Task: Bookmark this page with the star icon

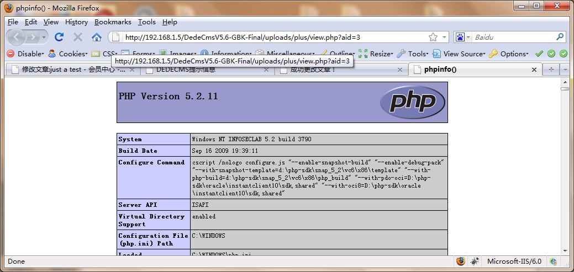Action: click(433, 37)
